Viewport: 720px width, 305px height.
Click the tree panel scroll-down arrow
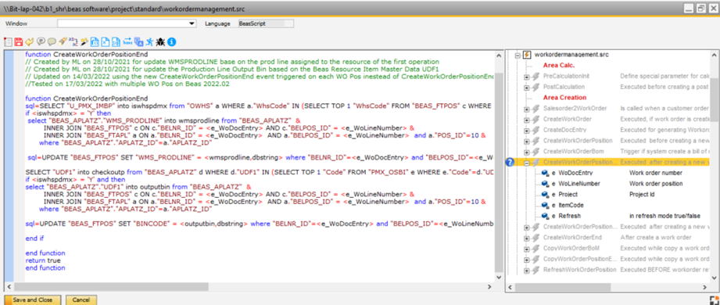coord(715,277)
